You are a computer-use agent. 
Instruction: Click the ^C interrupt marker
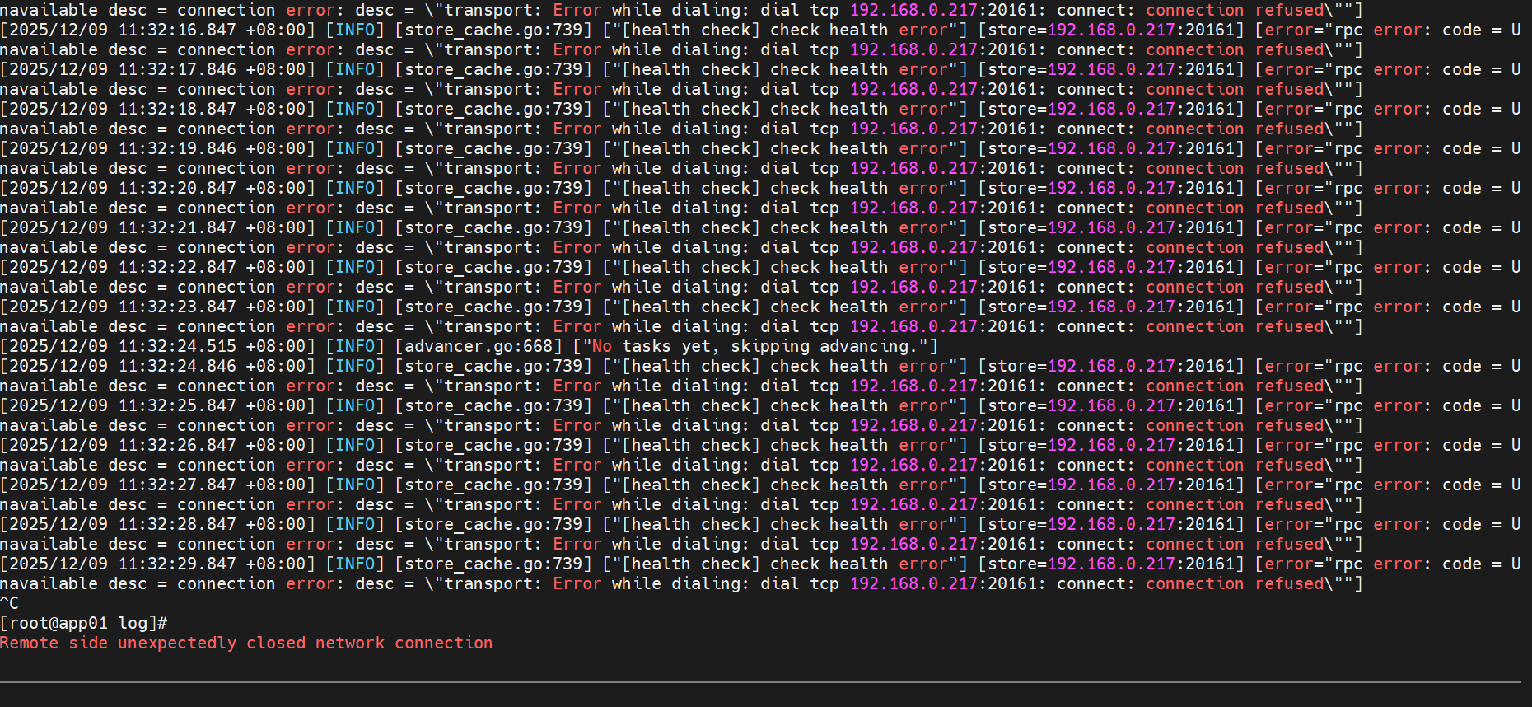10,604
